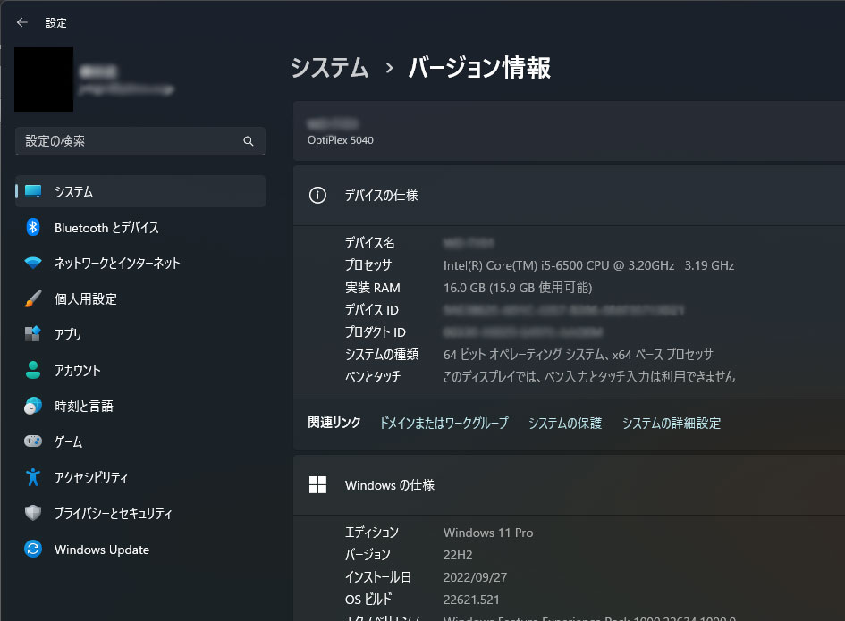The image size is (845, 621).
Task: Open Windows Update settings page
Action: coord(140,549)
